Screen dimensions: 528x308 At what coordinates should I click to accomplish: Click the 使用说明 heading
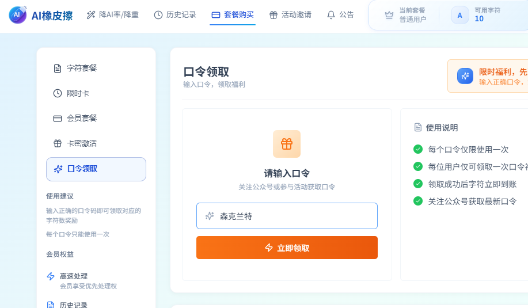tap(442, 128)
